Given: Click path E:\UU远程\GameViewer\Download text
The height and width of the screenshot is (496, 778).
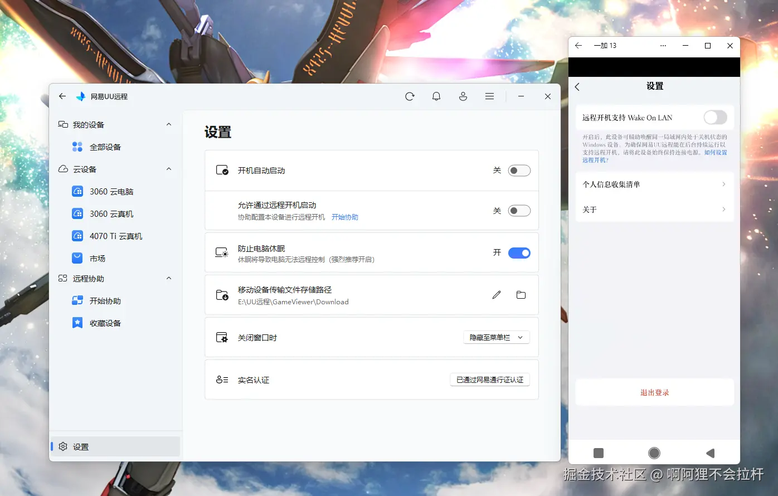Looking at the screenshot, I should 293,302.
